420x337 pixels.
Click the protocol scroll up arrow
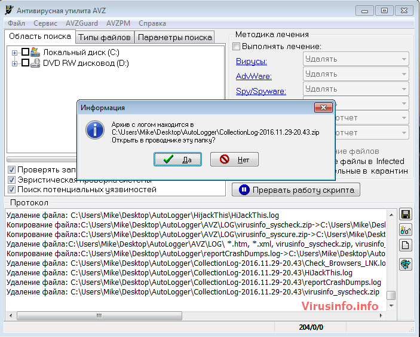(x=391, y=215)
